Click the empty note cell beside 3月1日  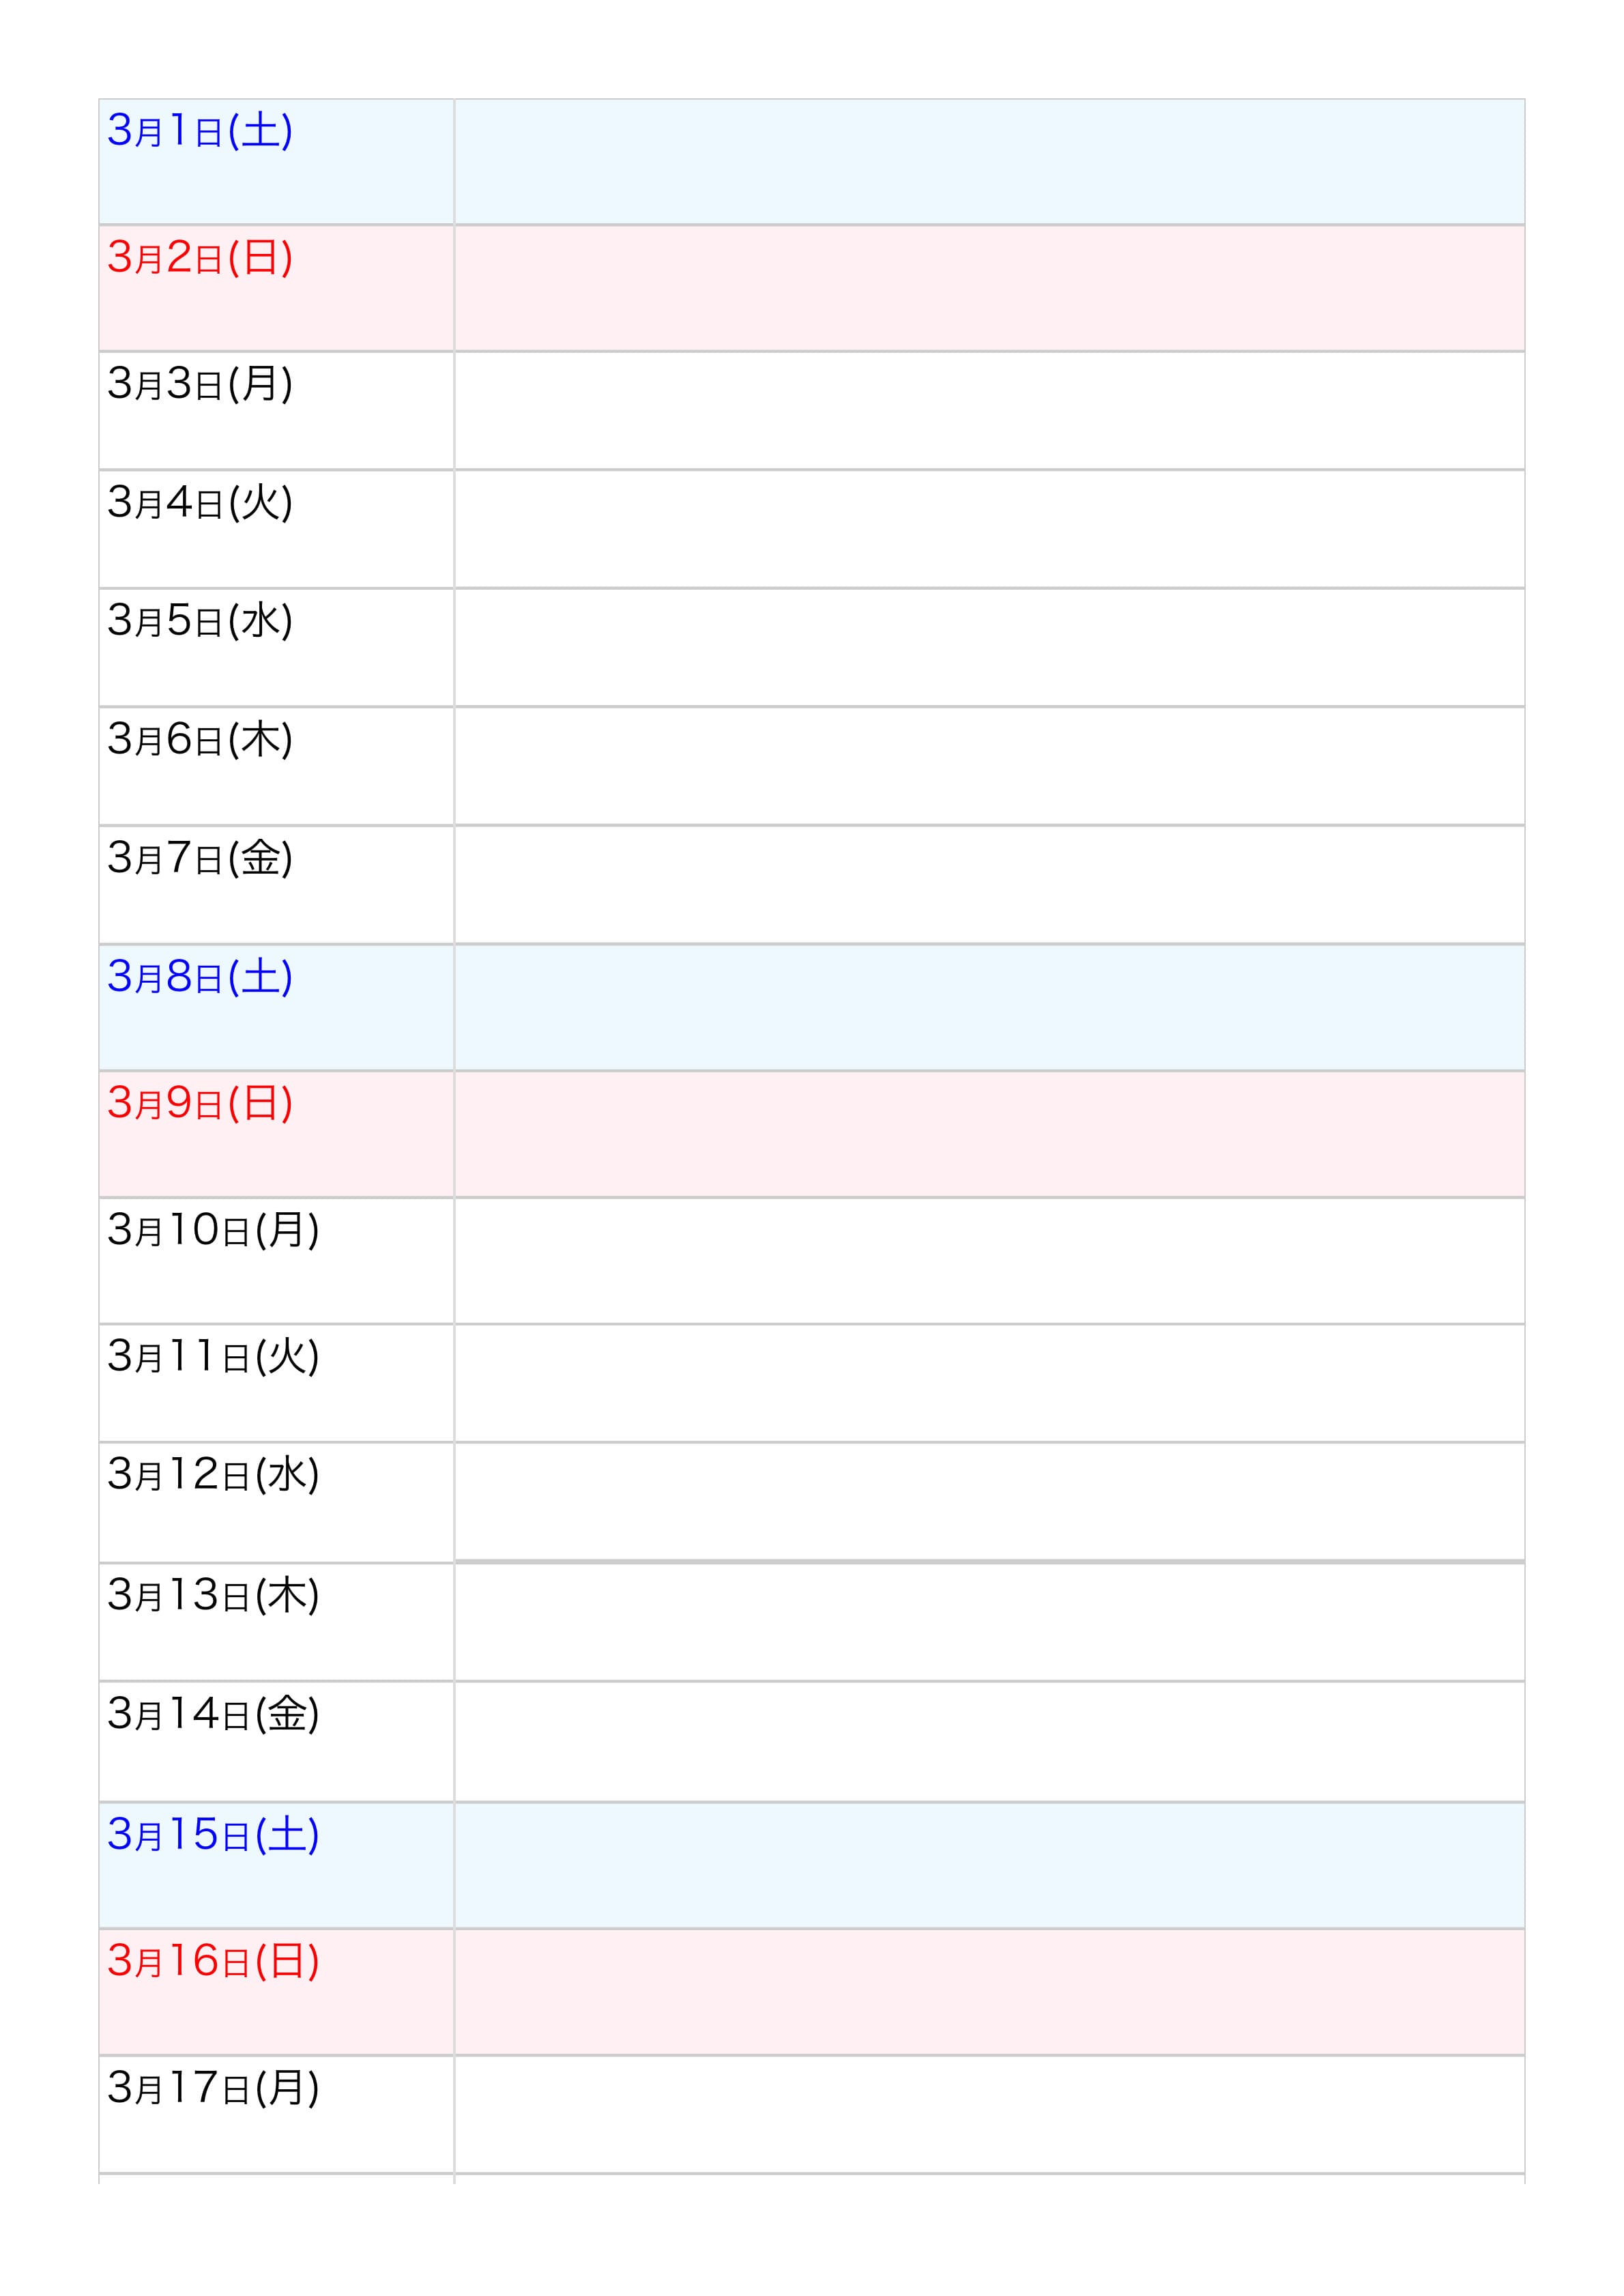[x=989, y=162]
